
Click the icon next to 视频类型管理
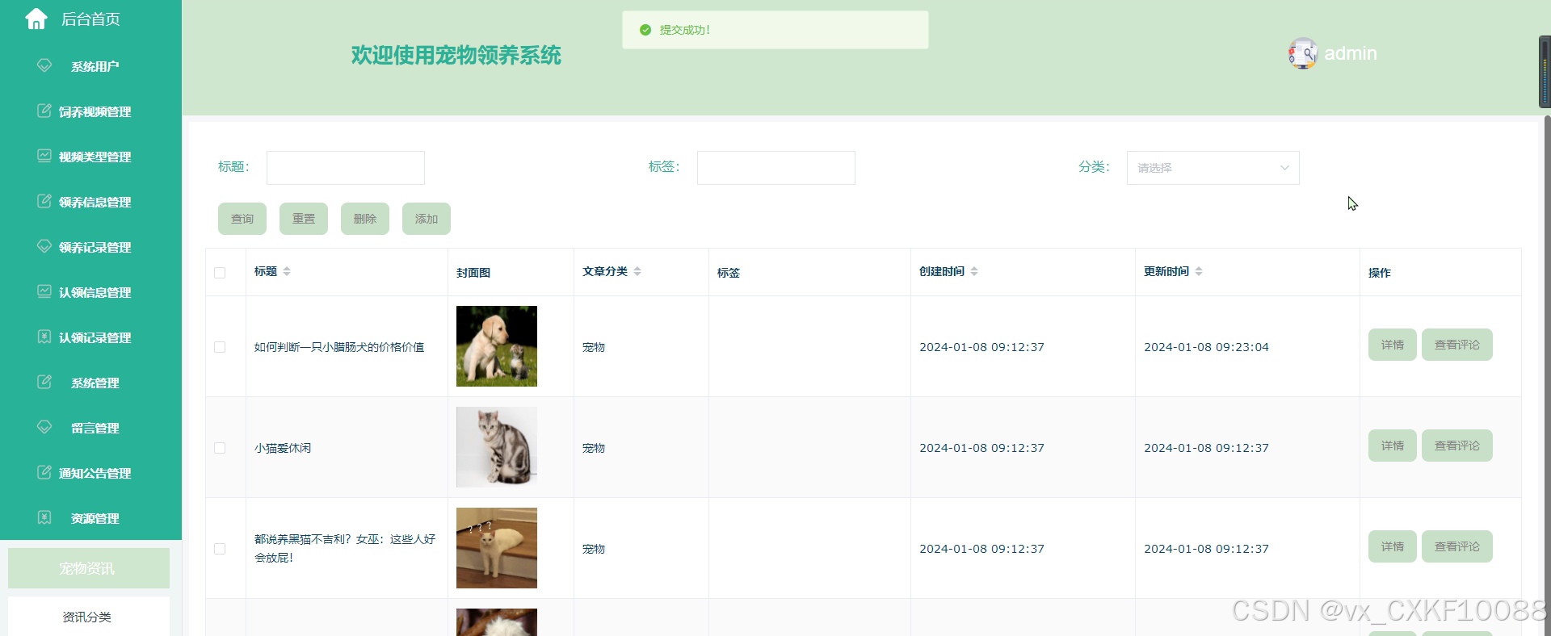44,156
